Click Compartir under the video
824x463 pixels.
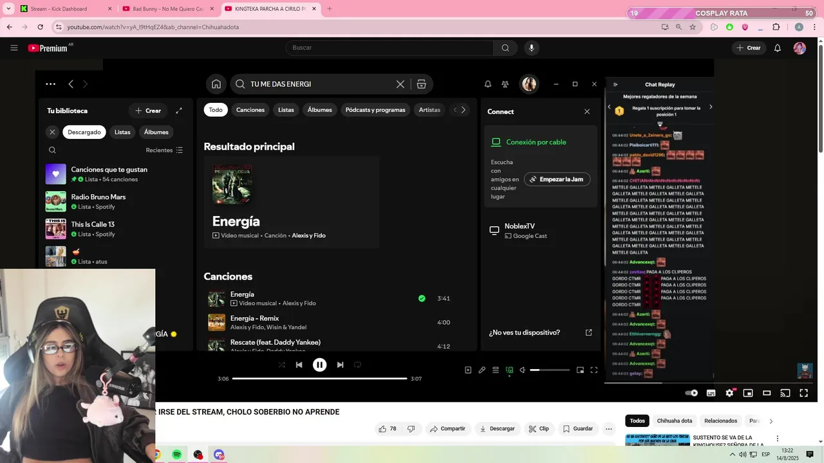(x=448, y=429)
